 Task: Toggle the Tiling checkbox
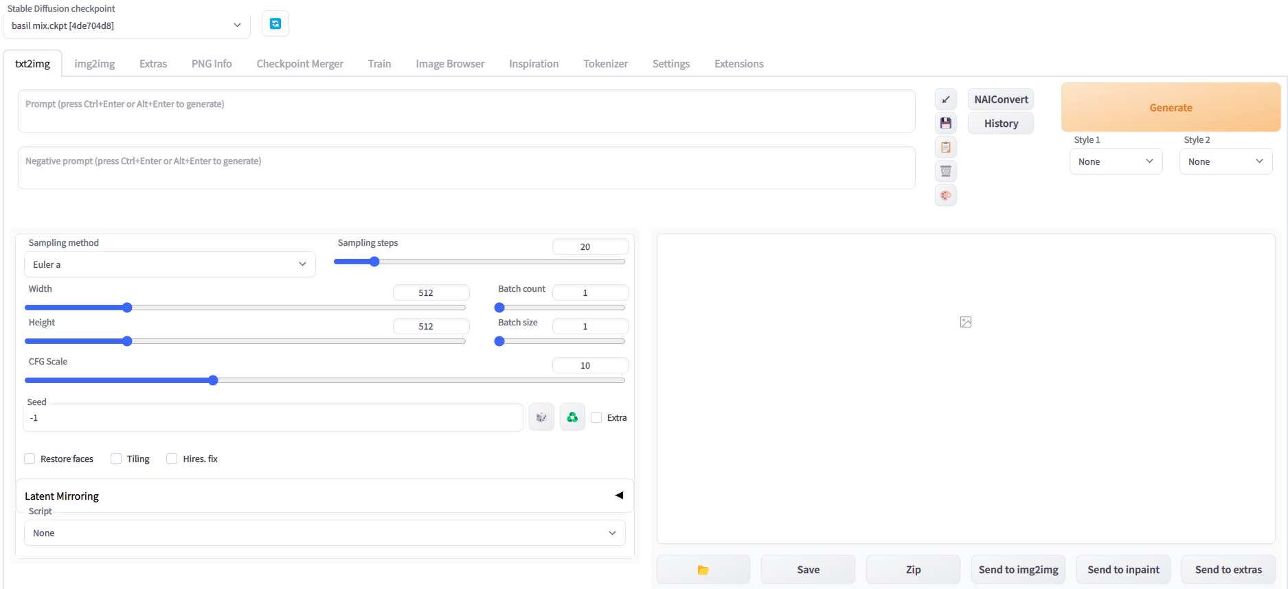click(117, 459)
